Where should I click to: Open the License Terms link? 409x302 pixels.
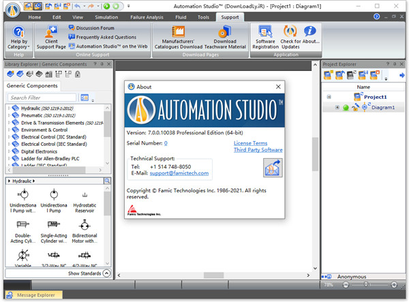click(251, 143)
